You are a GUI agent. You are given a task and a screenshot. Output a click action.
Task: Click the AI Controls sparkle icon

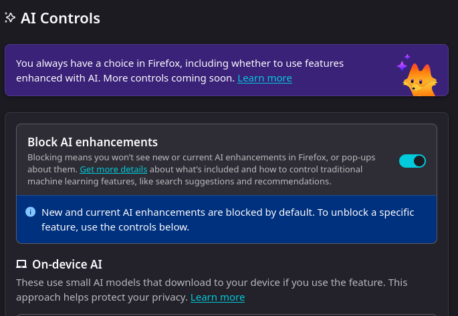click(x=10, y=18)
